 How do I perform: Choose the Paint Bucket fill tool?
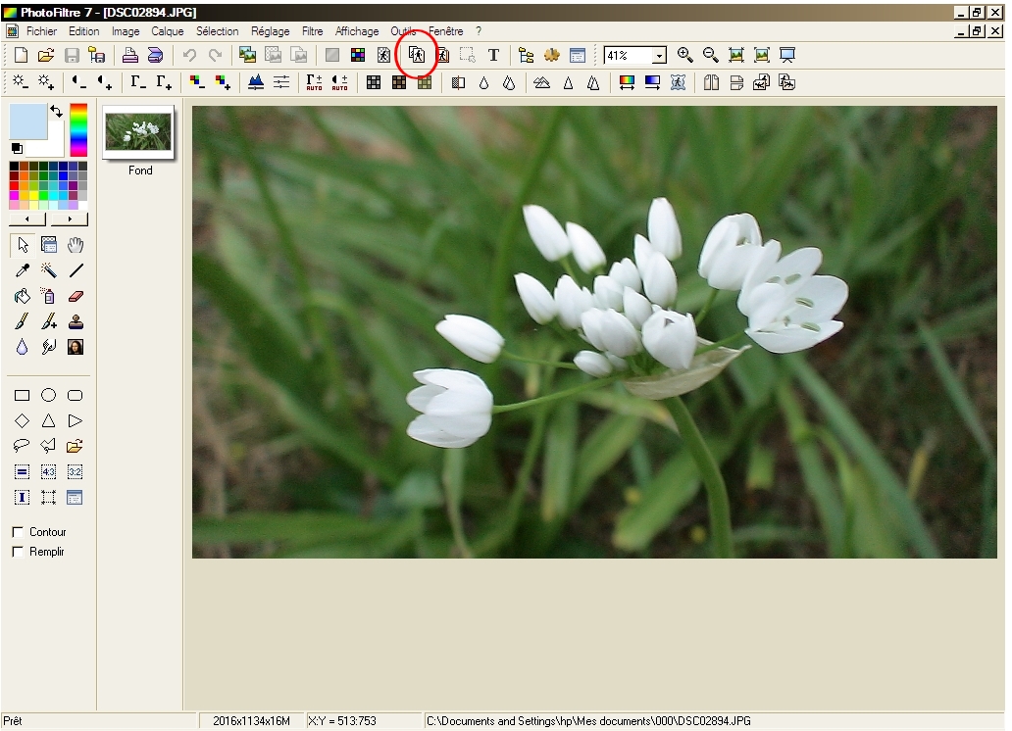23,296
